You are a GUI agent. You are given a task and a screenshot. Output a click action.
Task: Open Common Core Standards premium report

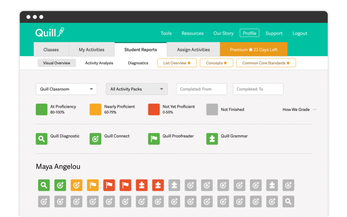pyautogui.click(x=266, y=63)
